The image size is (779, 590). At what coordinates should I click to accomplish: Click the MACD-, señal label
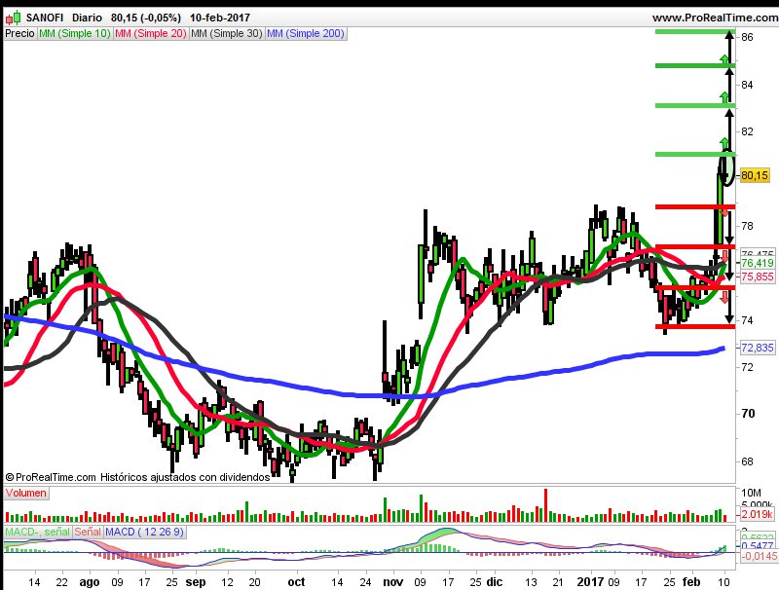[37, 532]
